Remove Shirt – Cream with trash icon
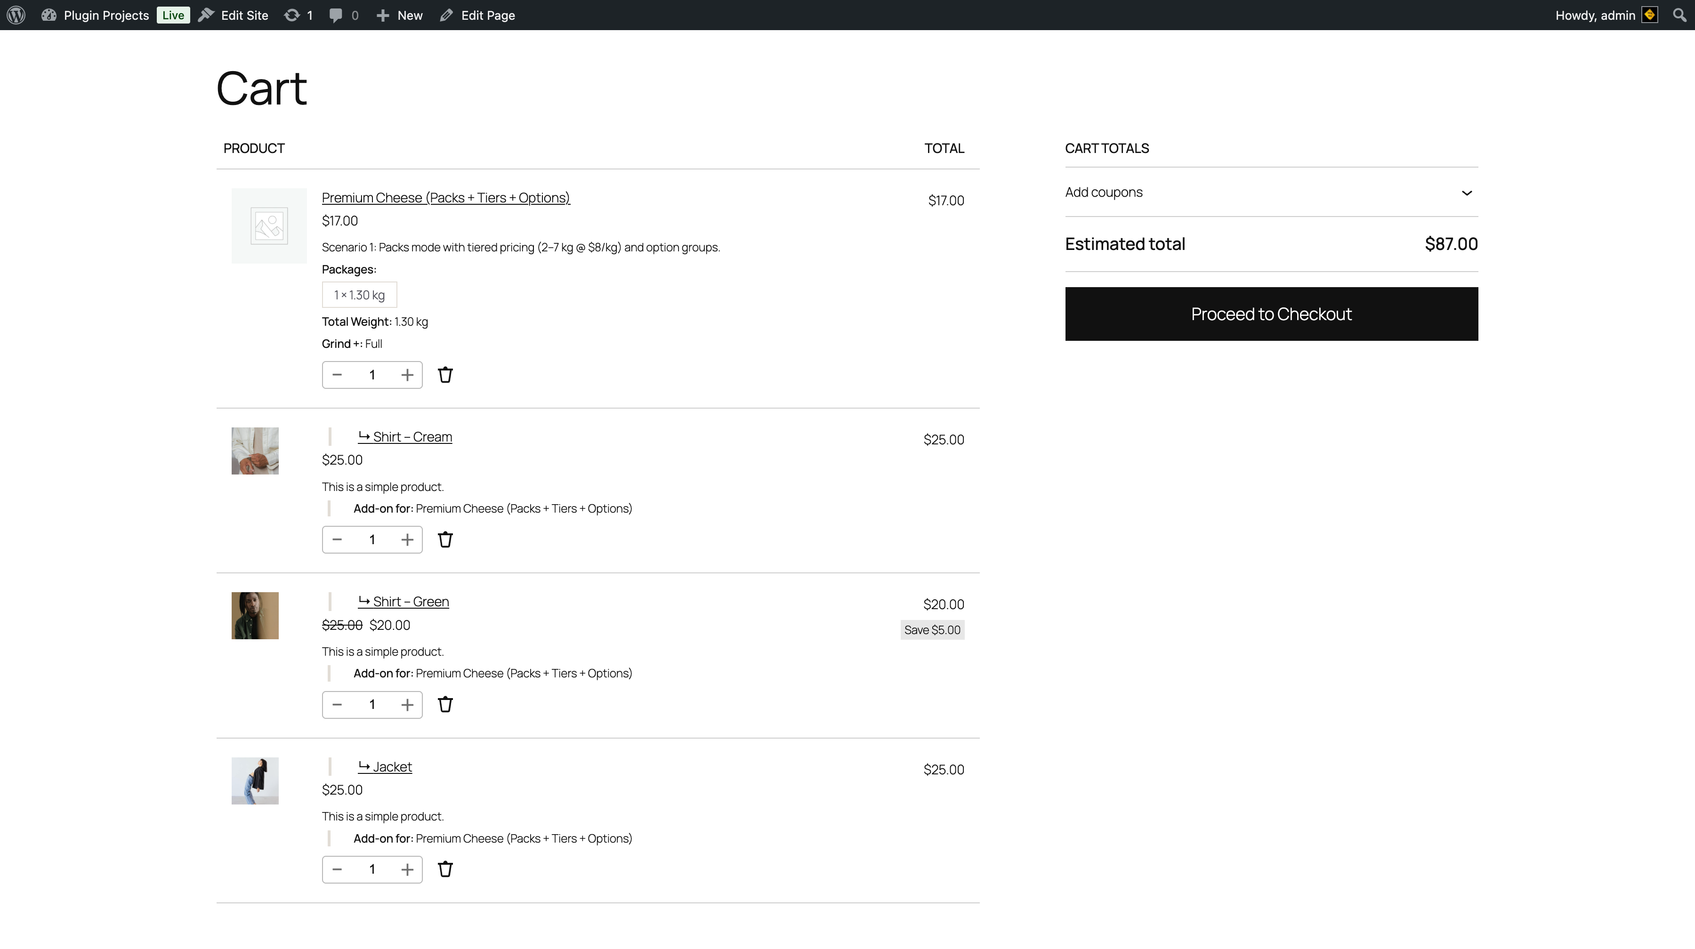This screenshot has width=1695, height=949. (x=445, y=539)
